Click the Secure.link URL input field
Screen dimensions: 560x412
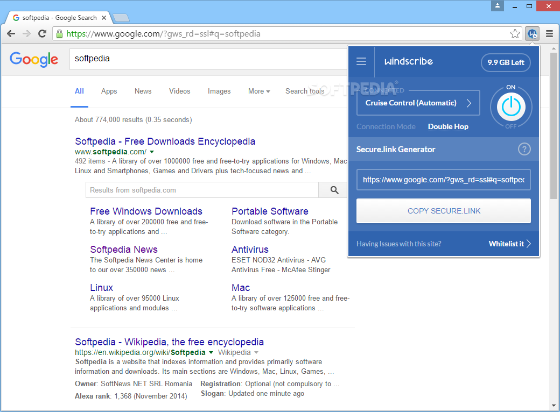[444, 180]
